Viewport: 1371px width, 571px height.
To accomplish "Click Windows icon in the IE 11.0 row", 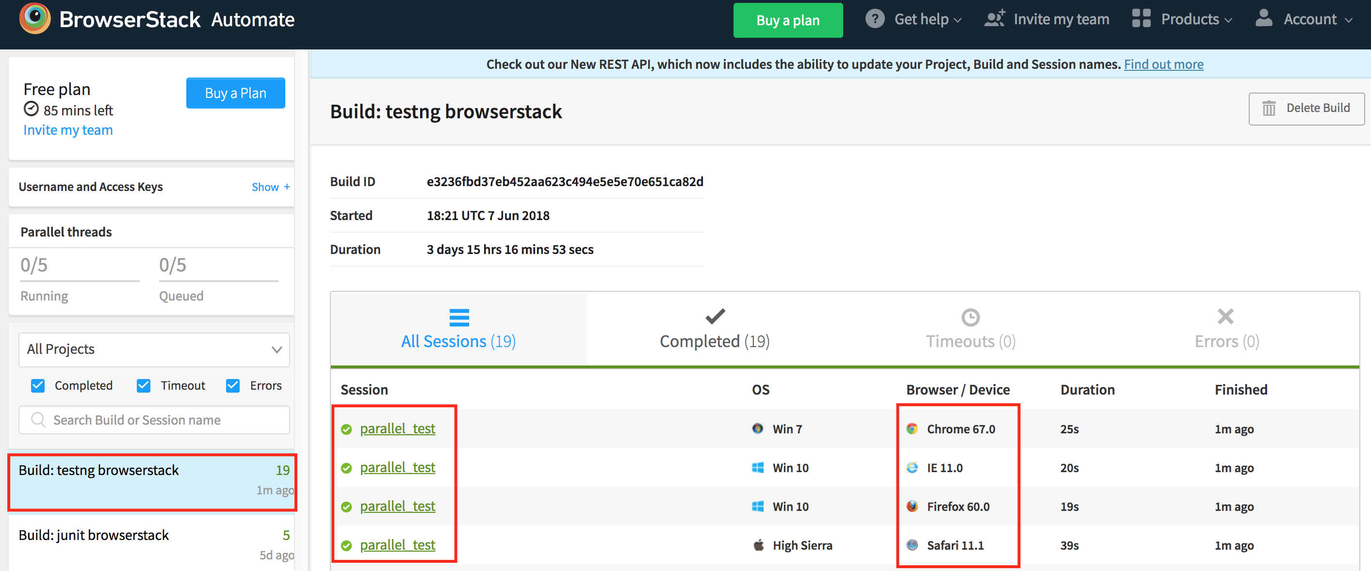I will [x=758, y=467].
